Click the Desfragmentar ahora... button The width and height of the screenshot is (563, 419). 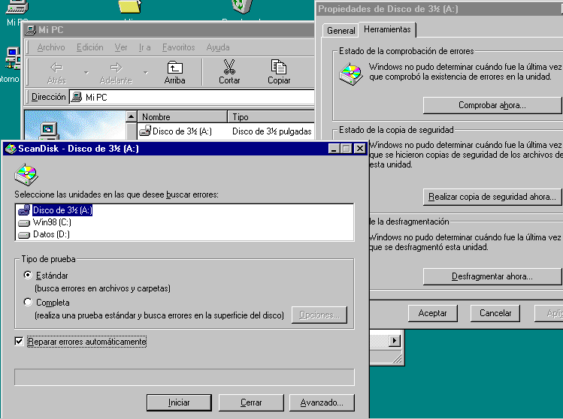tap(492, 276)
